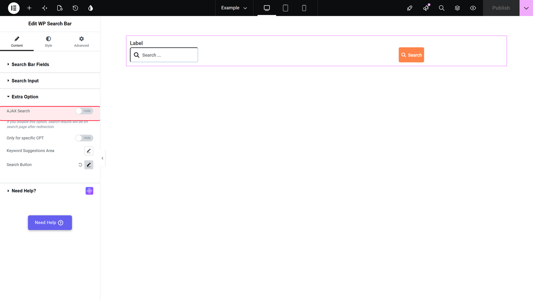This screenshot has height=300, width=533.
Task: Click the orange Search button
Action: click(x=411, y=55)
